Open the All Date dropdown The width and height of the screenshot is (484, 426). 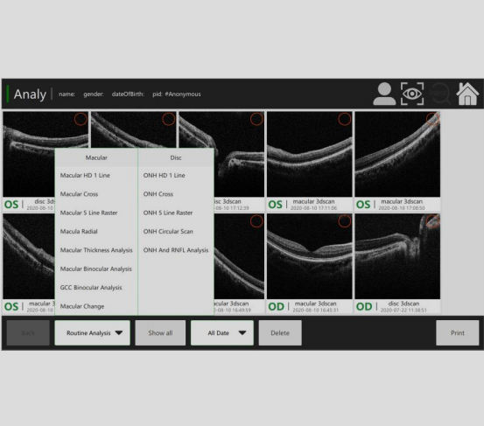pos(222,333)
